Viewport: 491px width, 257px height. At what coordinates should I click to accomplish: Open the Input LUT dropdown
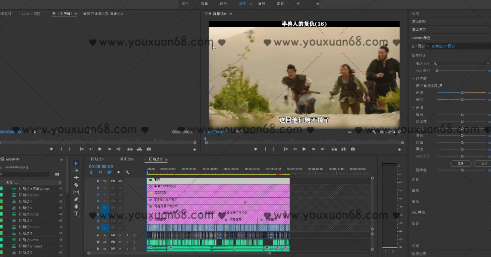[x=462, y=64]
